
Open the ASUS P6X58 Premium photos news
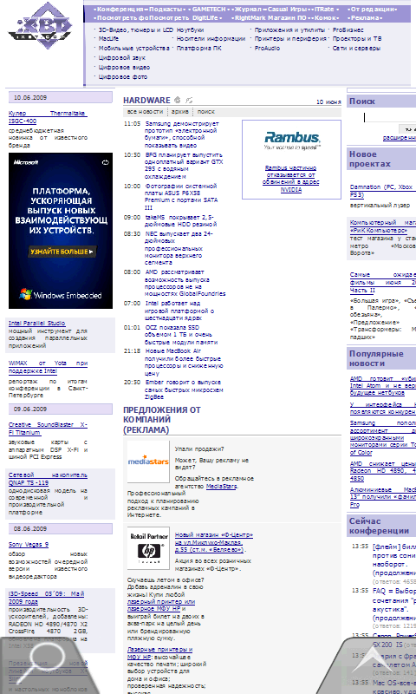pos(181,197)
